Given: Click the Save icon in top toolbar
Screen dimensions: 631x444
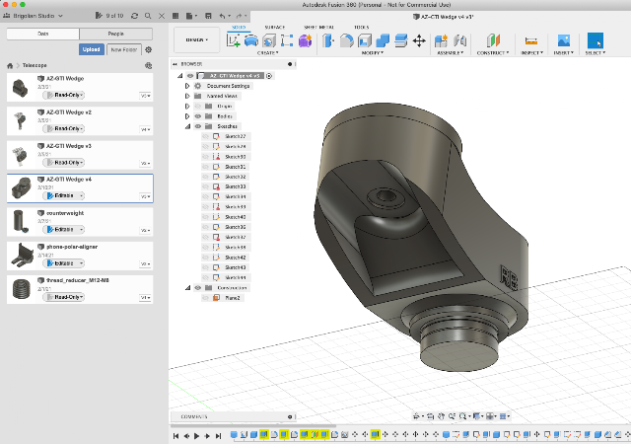Looking at the screenshot, I should pyautogui.click(x=208, y=16).
